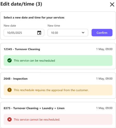
Task: Select the 8375 Turnover Cleaning + Laundry + Linen title
Action: point(34,108)
